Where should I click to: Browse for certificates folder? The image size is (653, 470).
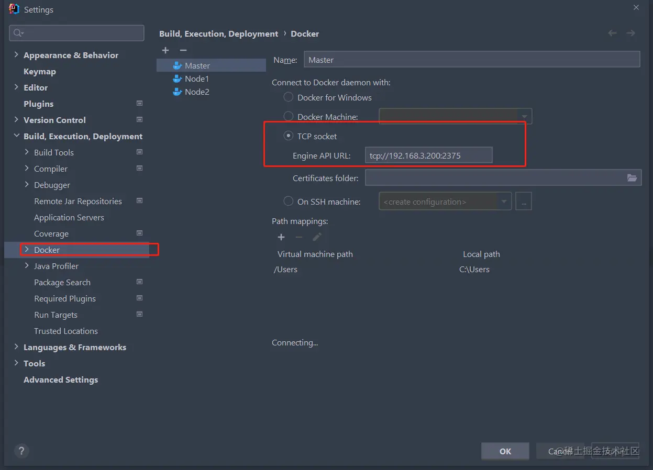click(x=632, y=178)
